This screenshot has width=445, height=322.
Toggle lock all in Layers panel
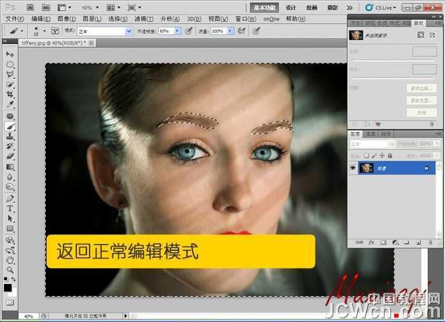[x=390, y=156]
